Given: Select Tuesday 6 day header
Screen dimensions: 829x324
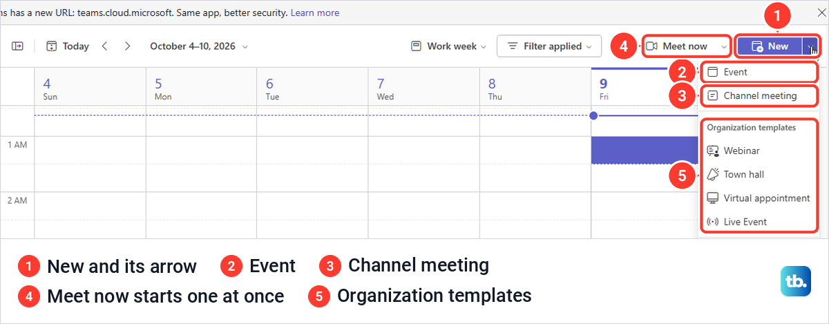Looking at the screenshot, I should (312, 86).
